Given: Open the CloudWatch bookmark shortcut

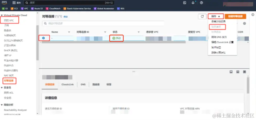Looking at the screenshot, I should pos(53,9).
